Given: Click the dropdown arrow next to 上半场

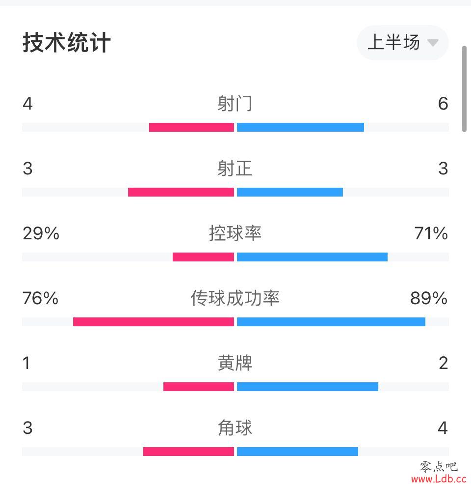Looking at the screenshot, I should pos(433,43).
